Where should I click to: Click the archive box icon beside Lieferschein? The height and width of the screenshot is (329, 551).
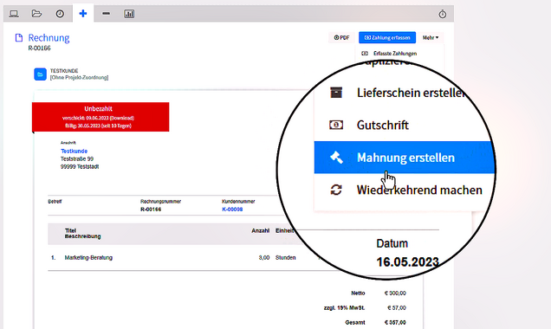pyautogui.click(x=336, y=93)
